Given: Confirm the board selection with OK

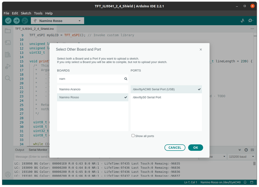Looking at the screenshot, I should 196,147.
